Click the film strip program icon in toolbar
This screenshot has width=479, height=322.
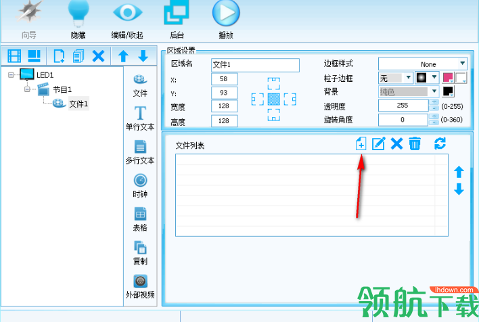[x=14, y=56]
